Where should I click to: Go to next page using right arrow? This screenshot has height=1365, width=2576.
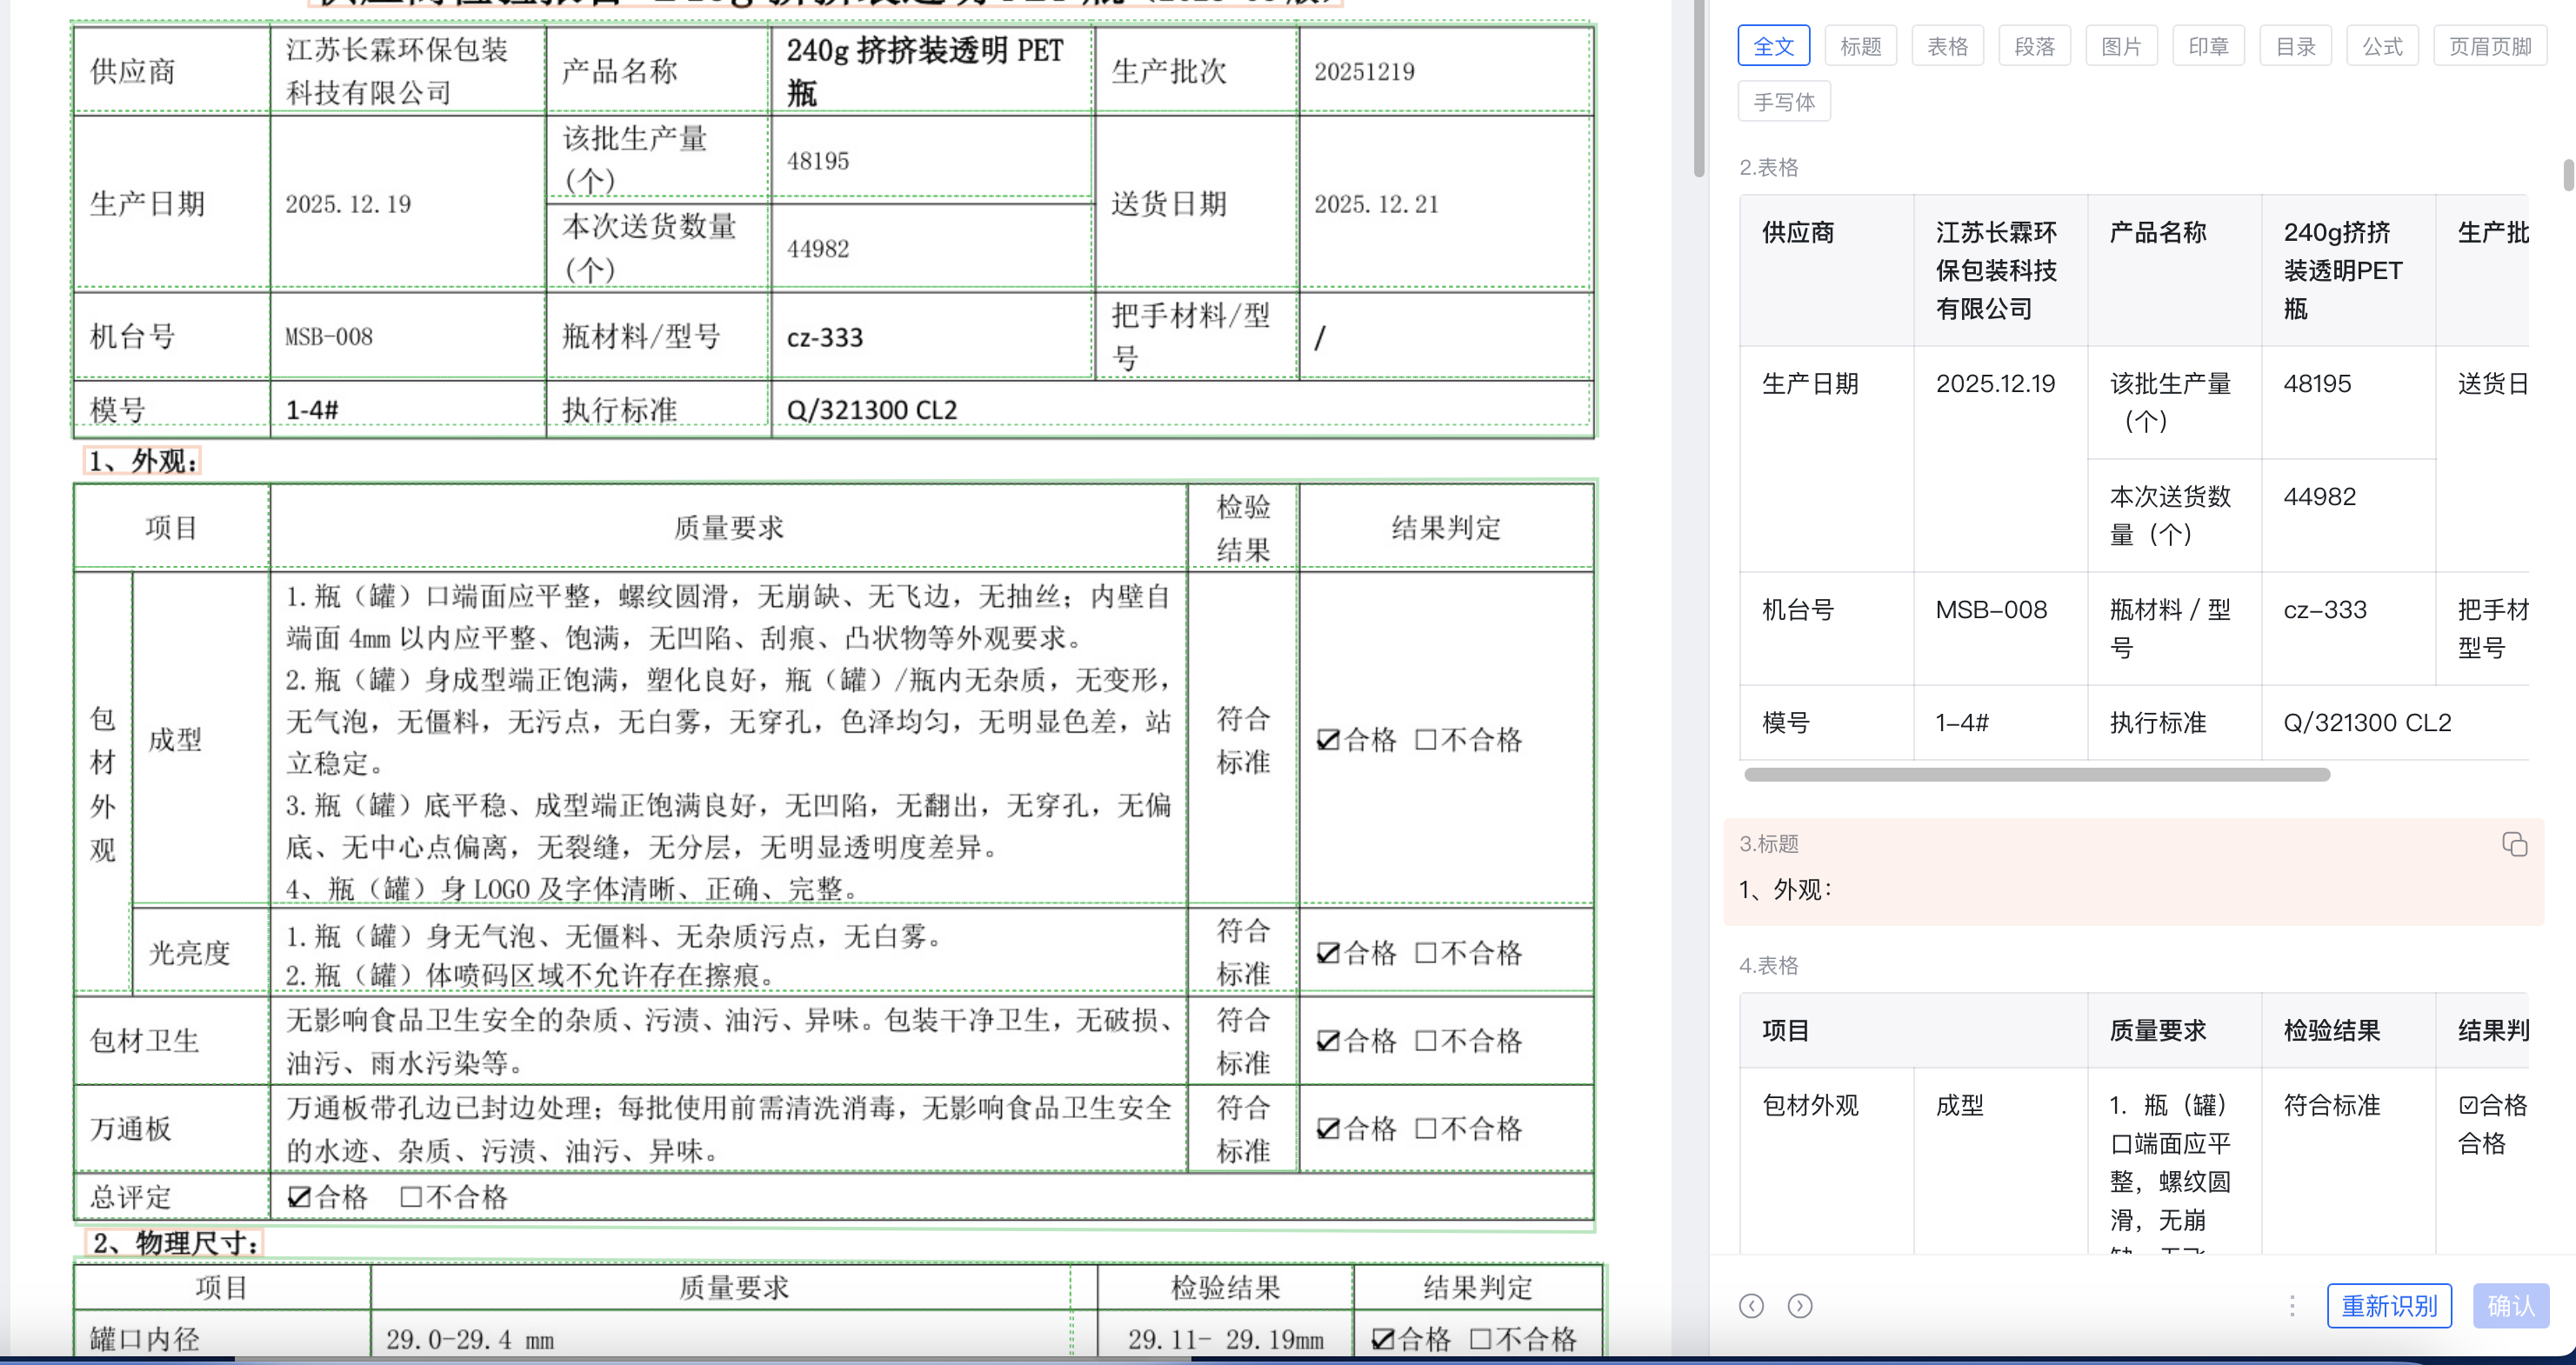pyautogui.click(x=1799, y=1306)
